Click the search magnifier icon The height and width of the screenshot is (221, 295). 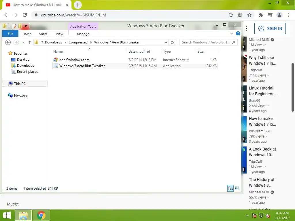pos(234,42)
